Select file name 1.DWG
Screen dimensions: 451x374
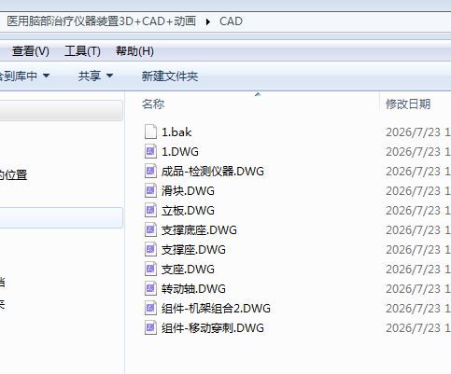click(180, 152)
